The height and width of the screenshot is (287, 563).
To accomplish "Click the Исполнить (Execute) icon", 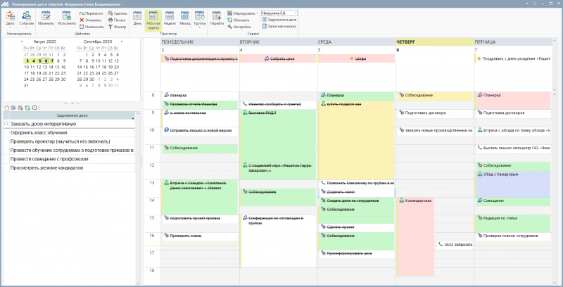I will point(66,18).
